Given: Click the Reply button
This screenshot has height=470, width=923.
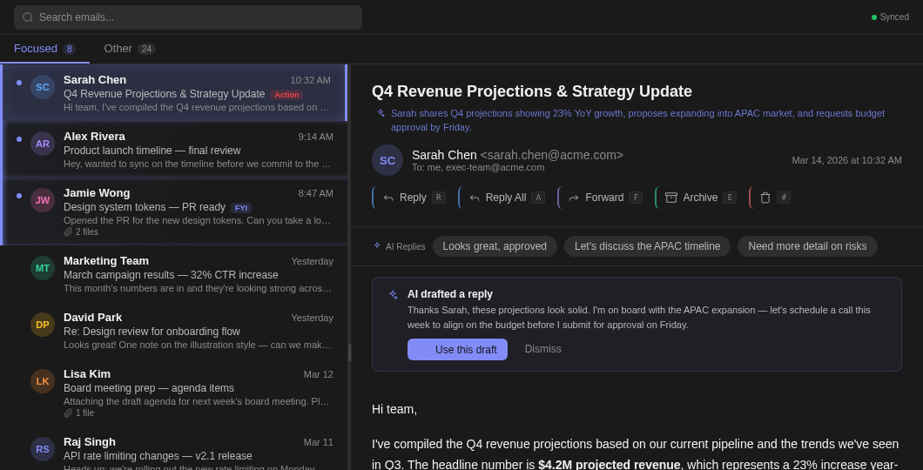Looking at the screenshot, I should pos(412,198).
